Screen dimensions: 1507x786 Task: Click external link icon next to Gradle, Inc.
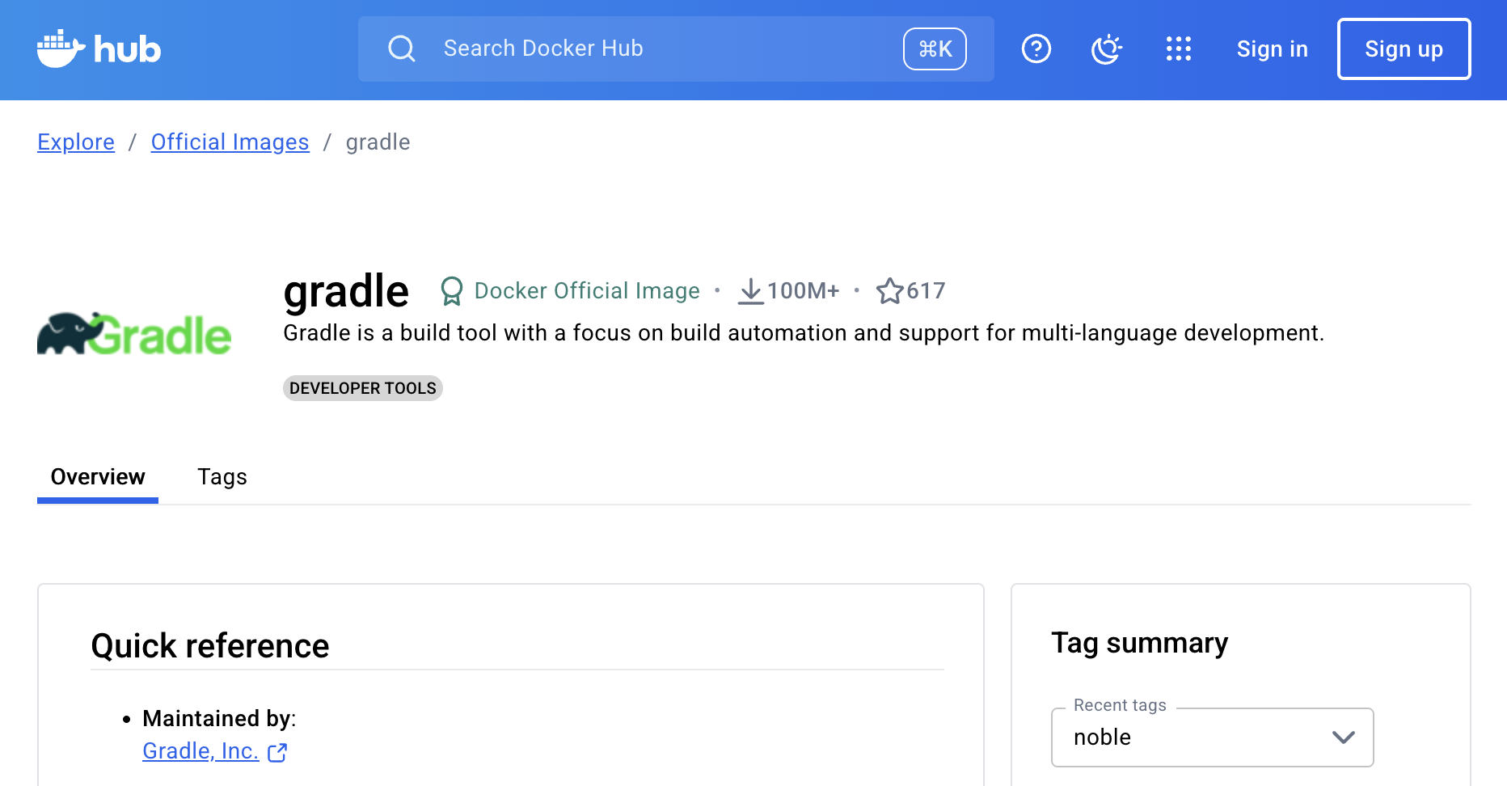click(277, 753)
